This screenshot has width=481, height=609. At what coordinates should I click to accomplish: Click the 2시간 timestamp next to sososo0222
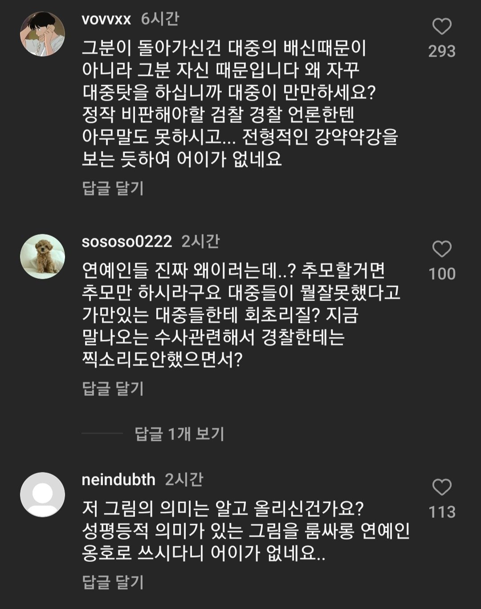pyautogui.click(x=200, y=241)
